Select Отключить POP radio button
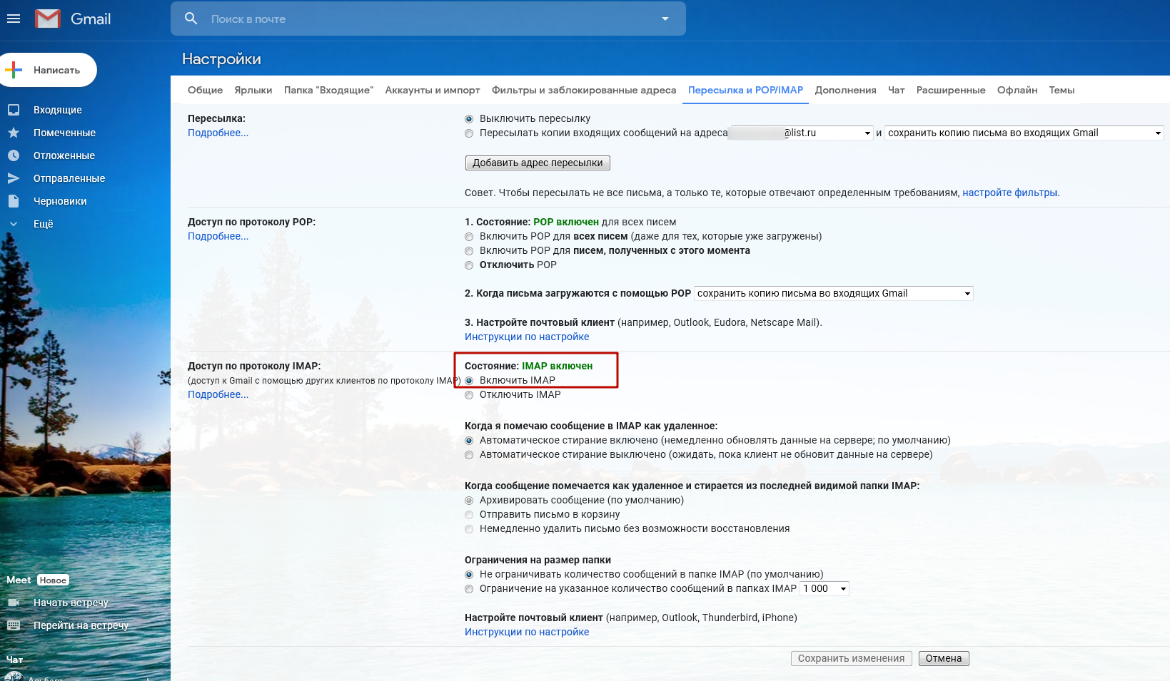Screen dimensions: 1170x681 [x=469, y=265]
